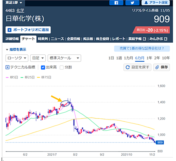
Task: Click 移5日 moving average legend
Action: click(x=12, y=77)
